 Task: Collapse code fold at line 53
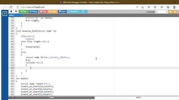(x=15, y=65)
